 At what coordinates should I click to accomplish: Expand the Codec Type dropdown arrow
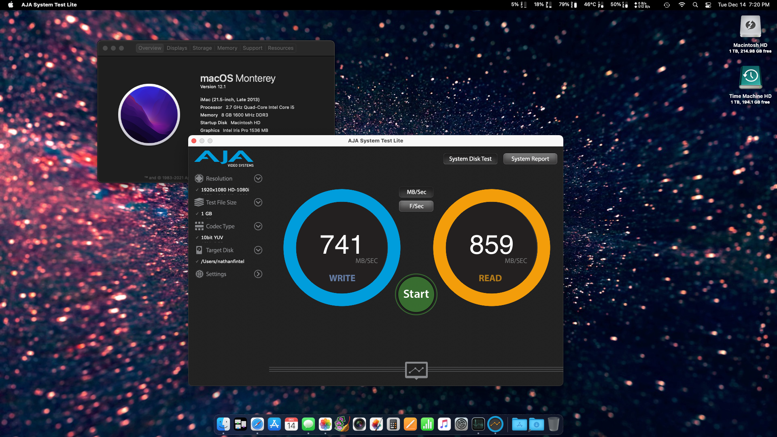(258, 226)
